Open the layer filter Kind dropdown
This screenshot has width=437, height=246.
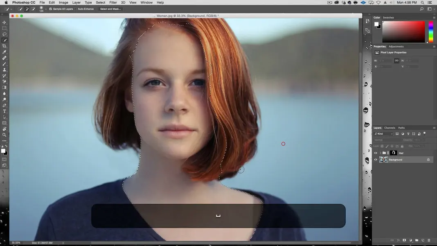pos(384,134)
